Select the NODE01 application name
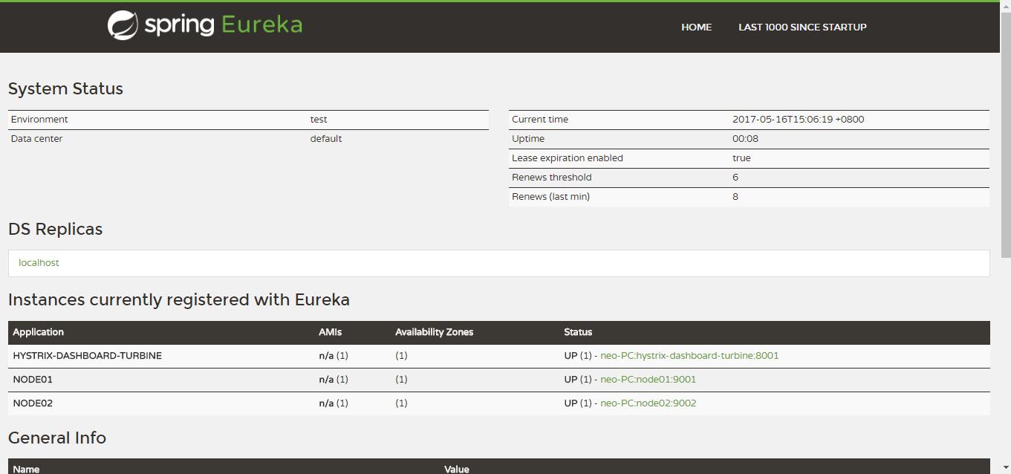Image resolution: width=1011 pixels, height=474 pixels. click(x=33, y=380)
